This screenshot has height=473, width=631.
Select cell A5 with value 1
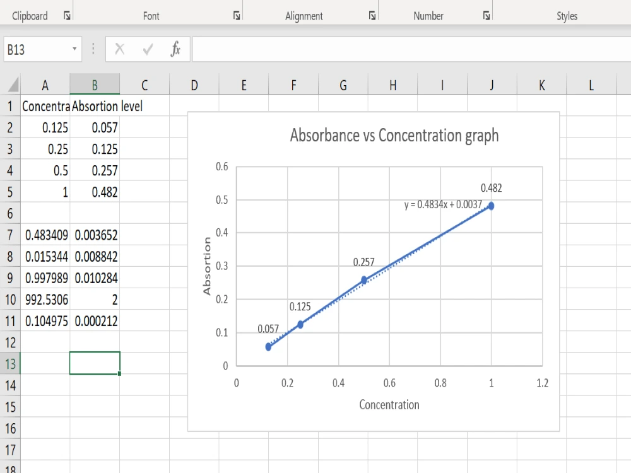45,192
